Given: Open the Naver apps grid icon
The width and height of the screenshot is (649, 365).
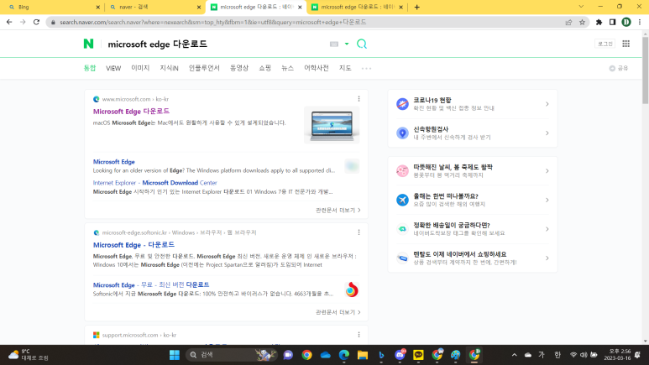Looking at the screenshot, I should tap(625, 44).
